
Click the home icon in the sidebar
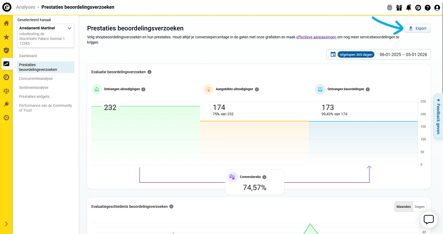pos(6,23)
